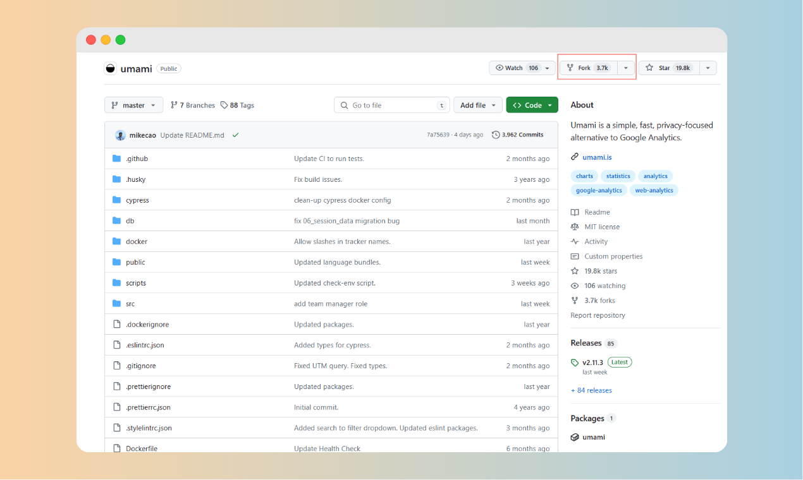This screenshot has width=803, height=480.
Task: Click the Report repository link
Action: point(598,315)
